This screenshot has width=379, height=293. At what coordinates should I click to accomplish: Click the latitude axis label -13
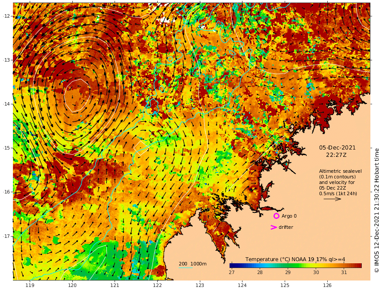pos(7,60)
